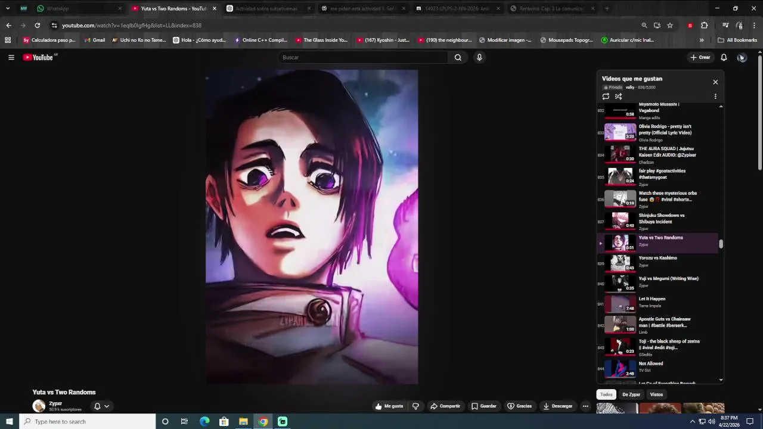
Task: Open the Chrome extensions puzzle icon
Action: pyautogui.click(x=704, y=26)
